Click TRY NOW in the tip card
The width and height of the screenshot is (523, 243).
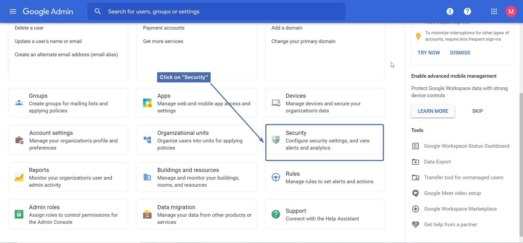[428, 53]
